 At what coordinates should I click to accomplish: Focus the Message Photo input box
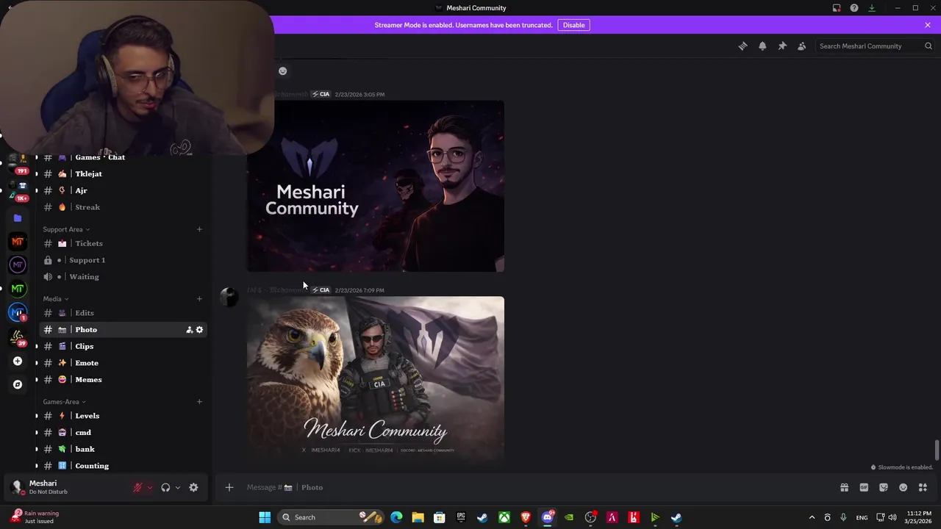tap(540, 487)
